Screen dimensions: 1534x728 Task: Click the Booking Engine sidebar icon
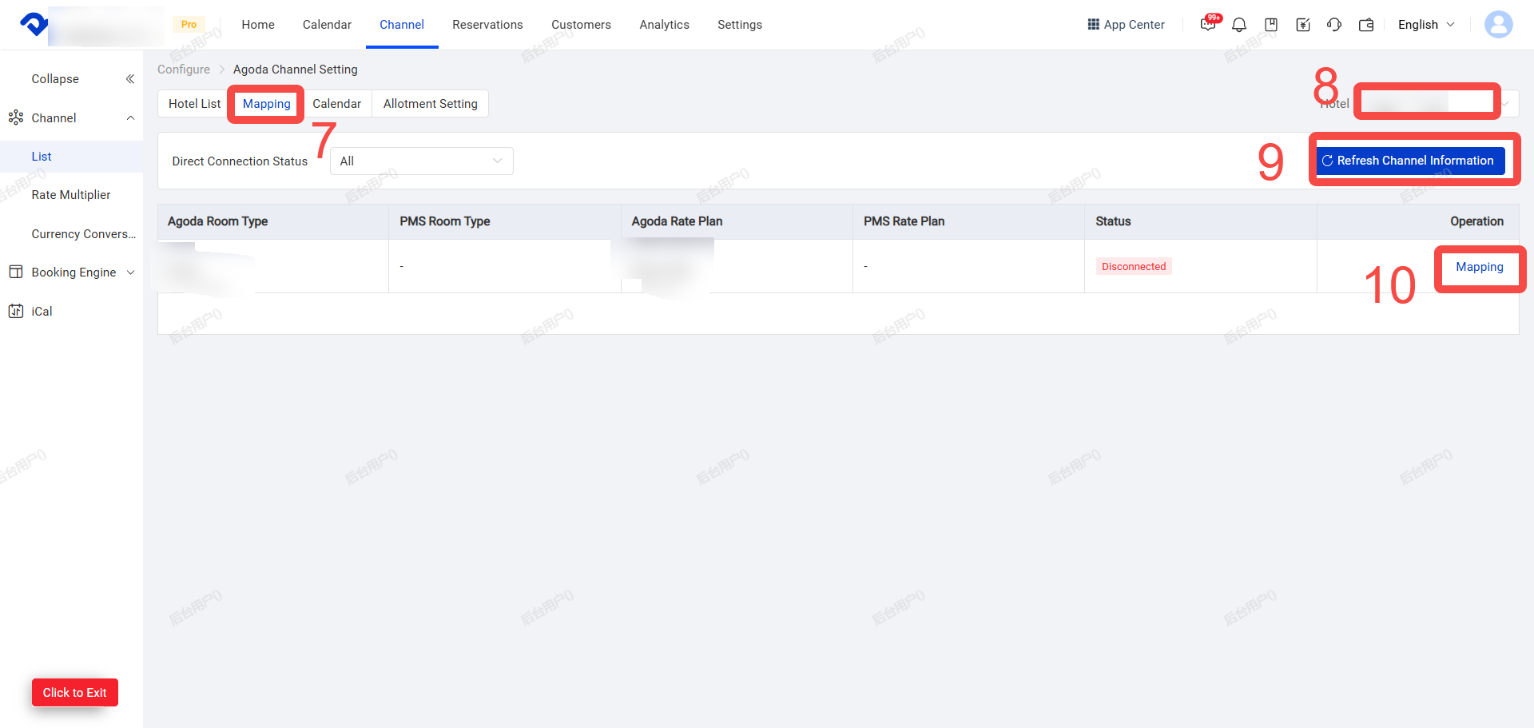[16, 273]
